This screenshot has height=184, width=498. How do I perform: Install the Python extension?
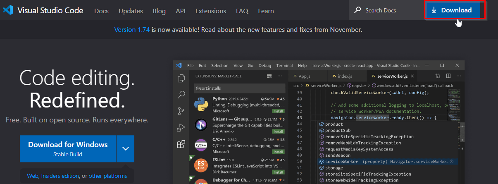(x=278, y=111)
